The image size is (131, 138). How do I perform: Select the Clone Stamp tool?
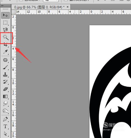[5, 75]
